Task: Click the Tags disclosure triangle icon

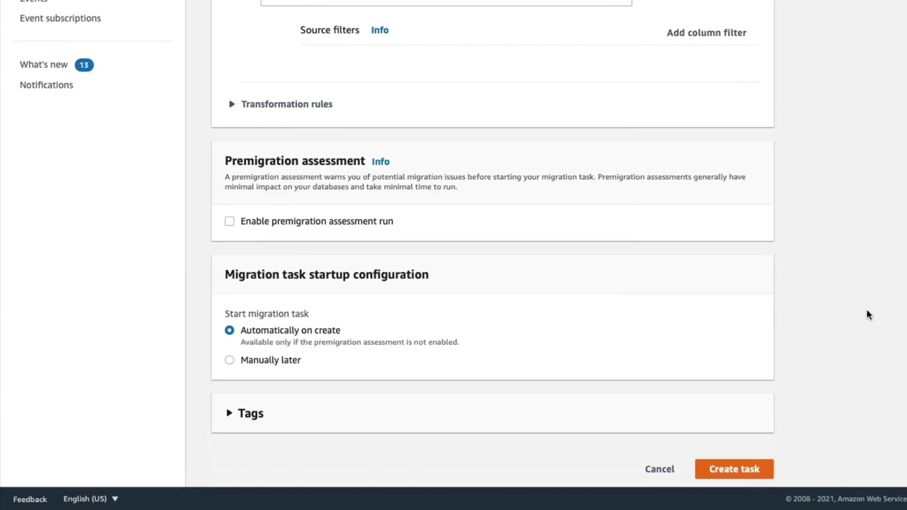Action: click(x=229, y=413)
